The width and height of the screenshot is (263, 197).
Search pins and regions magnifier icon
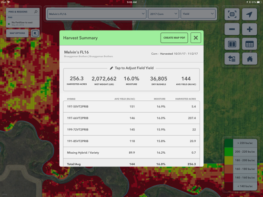coord(36,12)
